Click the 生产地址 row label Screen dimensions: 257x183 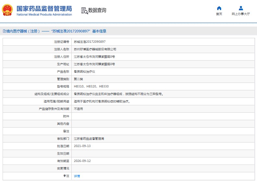pyautogui.click(x=63, y=64)
